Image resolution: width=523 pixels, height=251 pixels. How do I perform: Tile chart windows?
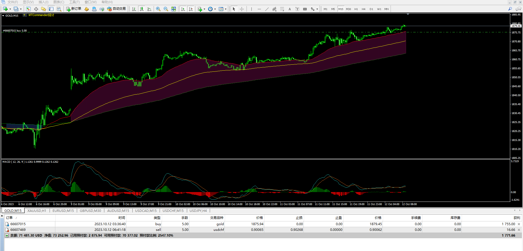[x=174, y=9]
